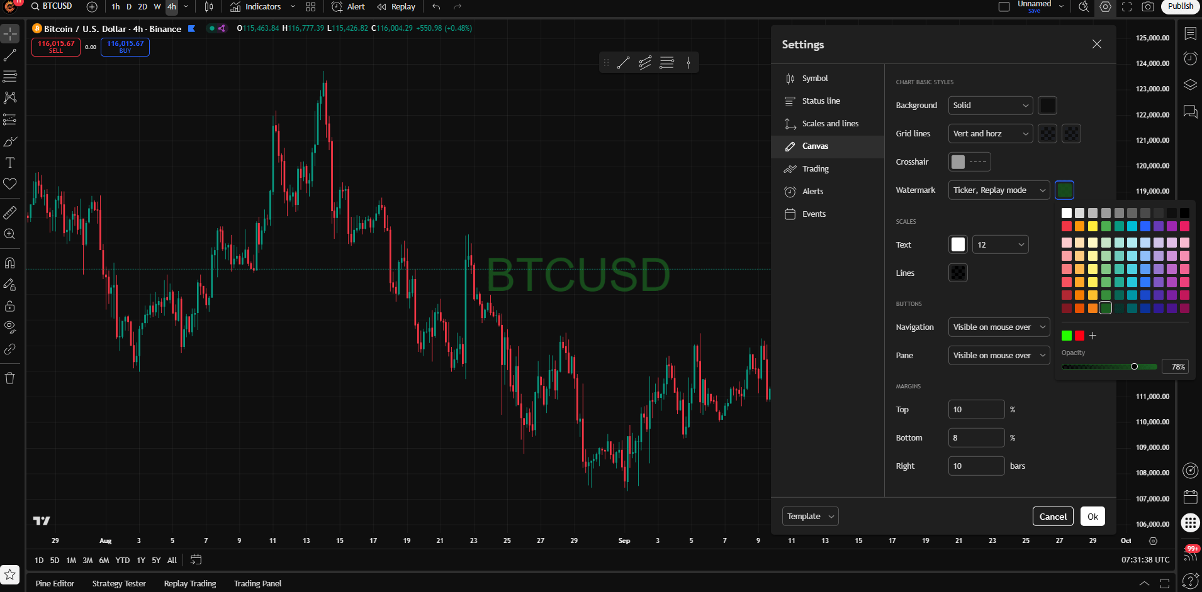Open the Events settings tab

coord(828,214)
